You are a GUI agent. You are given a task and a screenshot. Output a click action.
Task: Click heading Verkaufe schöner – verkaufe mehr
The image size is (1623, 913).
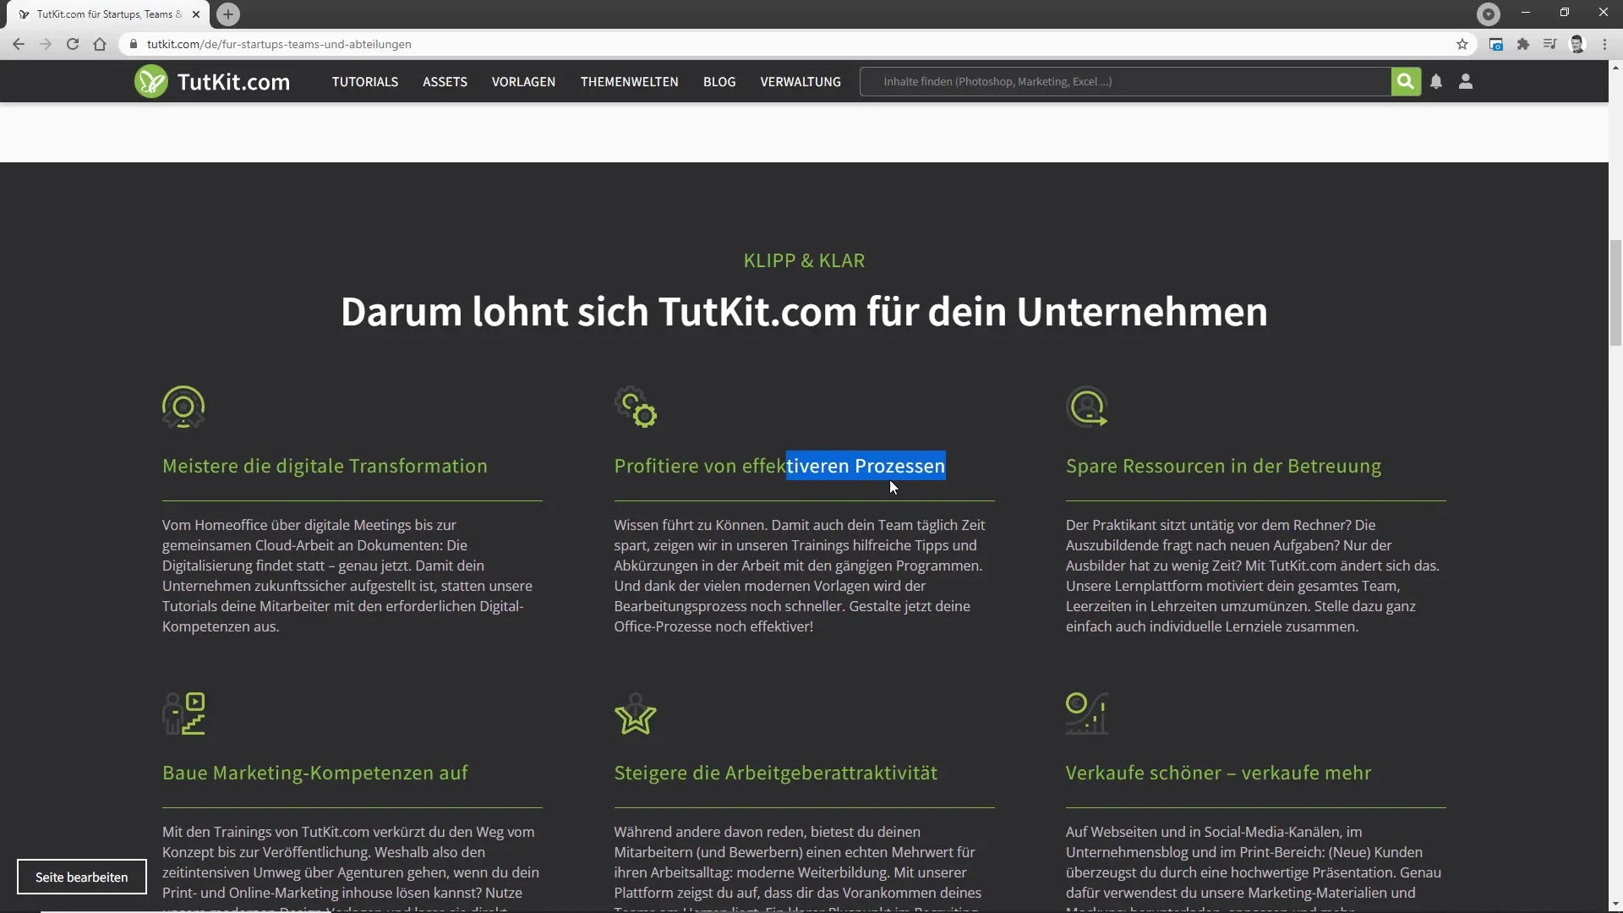coord(1218,773)
